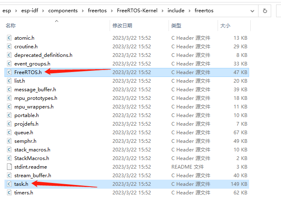Select the event_groups.h file row
Viewport: 281px width, 203px height.
(x=32, y=63)
